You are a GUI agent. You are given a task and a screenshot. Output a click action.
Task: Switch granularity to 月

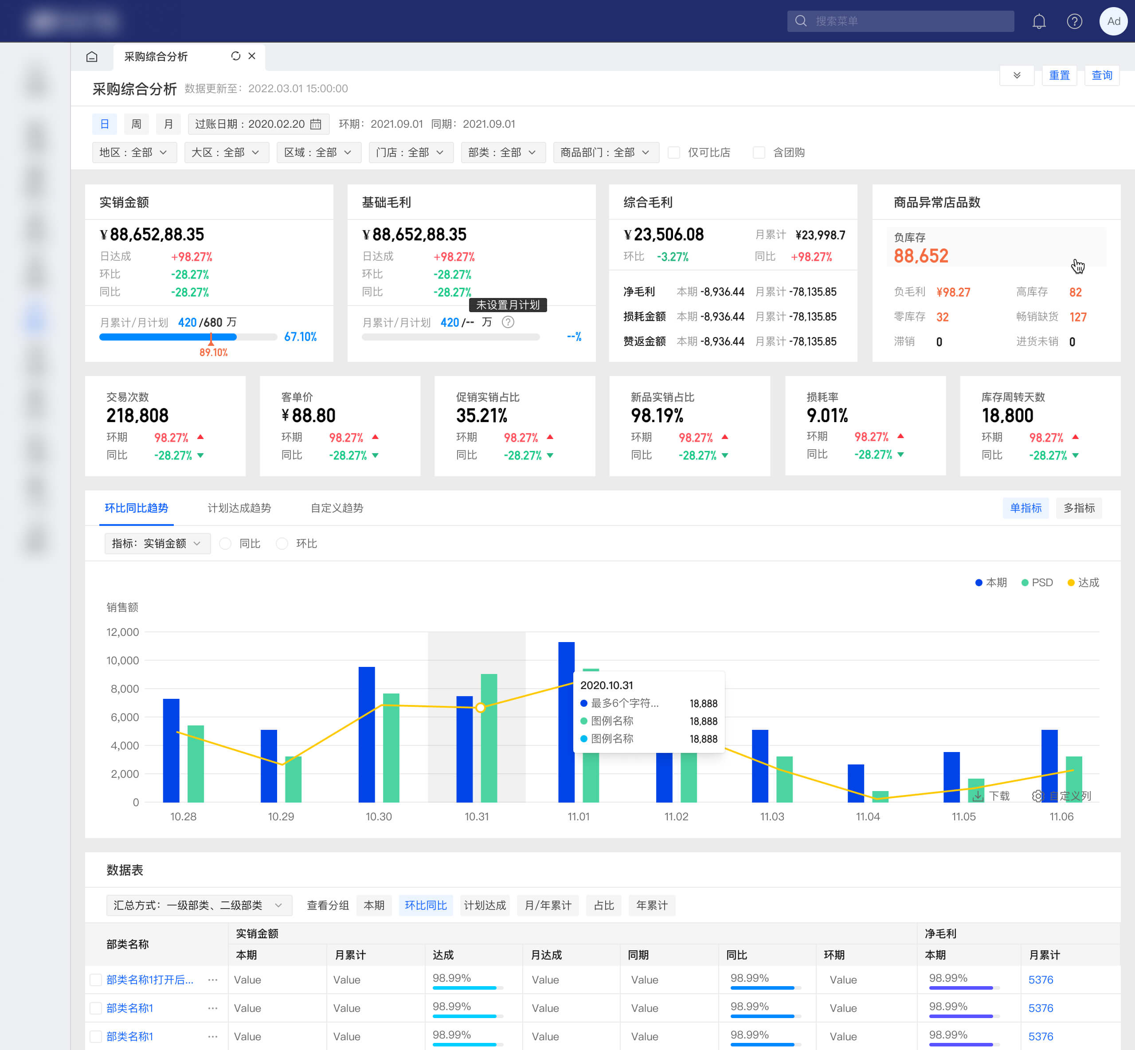pyautogui.click(x=168, y=124)
